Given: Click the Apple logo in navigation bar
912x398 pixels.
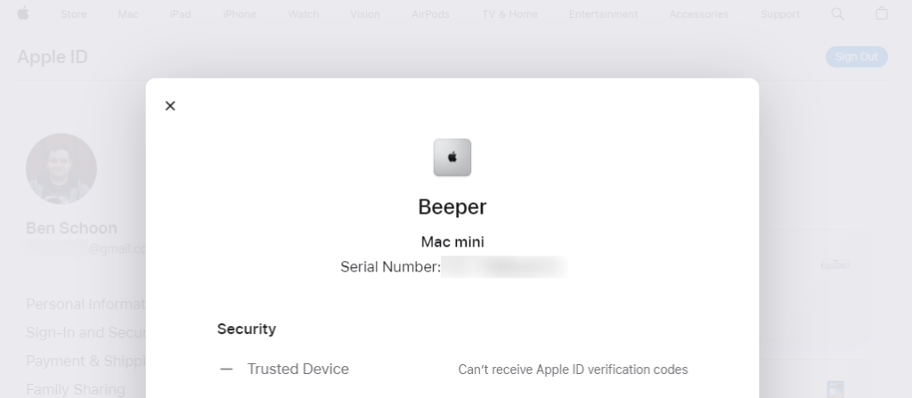Looking at the screenshot, I should (x=22, y=13).
